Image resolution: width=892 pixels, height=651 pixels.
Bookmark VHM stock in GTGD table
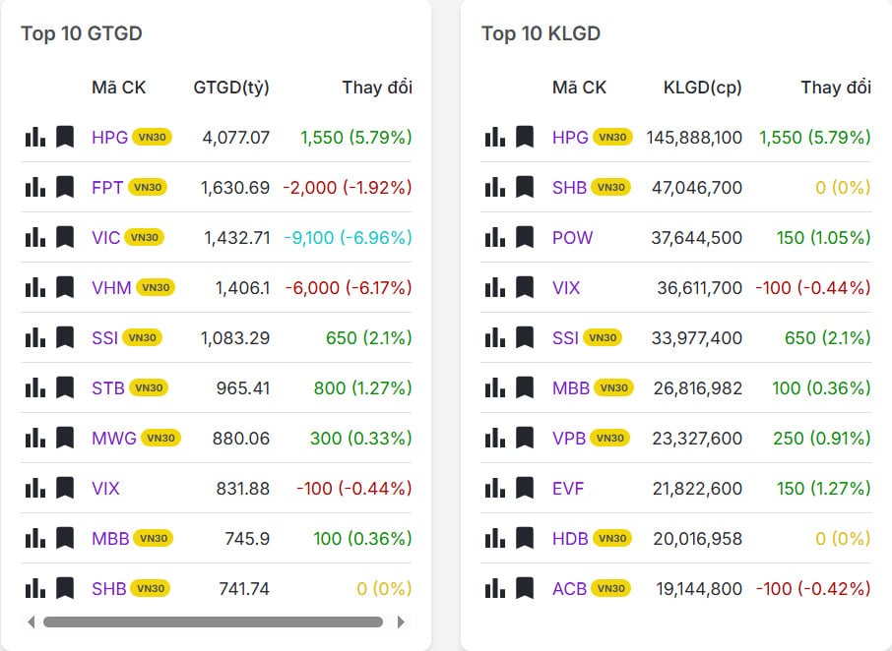point(65,287)
